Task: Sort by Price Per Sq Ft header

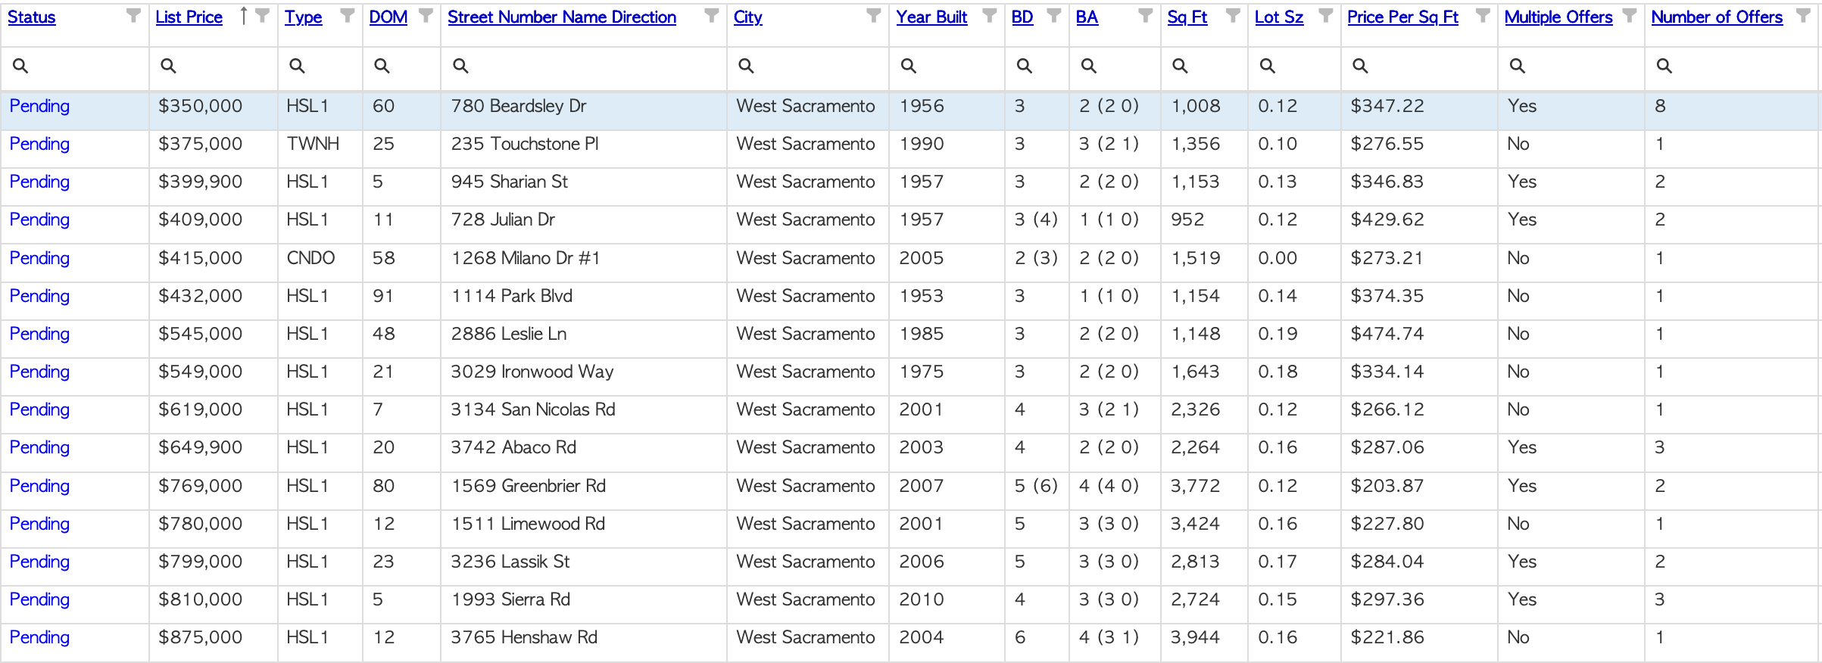Action: pos(1402,17)
